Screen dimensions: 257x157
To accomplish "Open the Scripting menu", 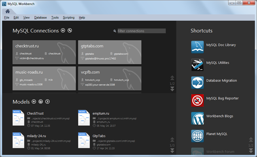I will (69, 17).
